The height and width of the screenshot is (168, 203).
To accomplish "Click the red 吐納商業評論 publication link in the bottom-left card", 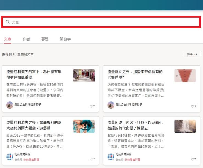I will [31, 159].
